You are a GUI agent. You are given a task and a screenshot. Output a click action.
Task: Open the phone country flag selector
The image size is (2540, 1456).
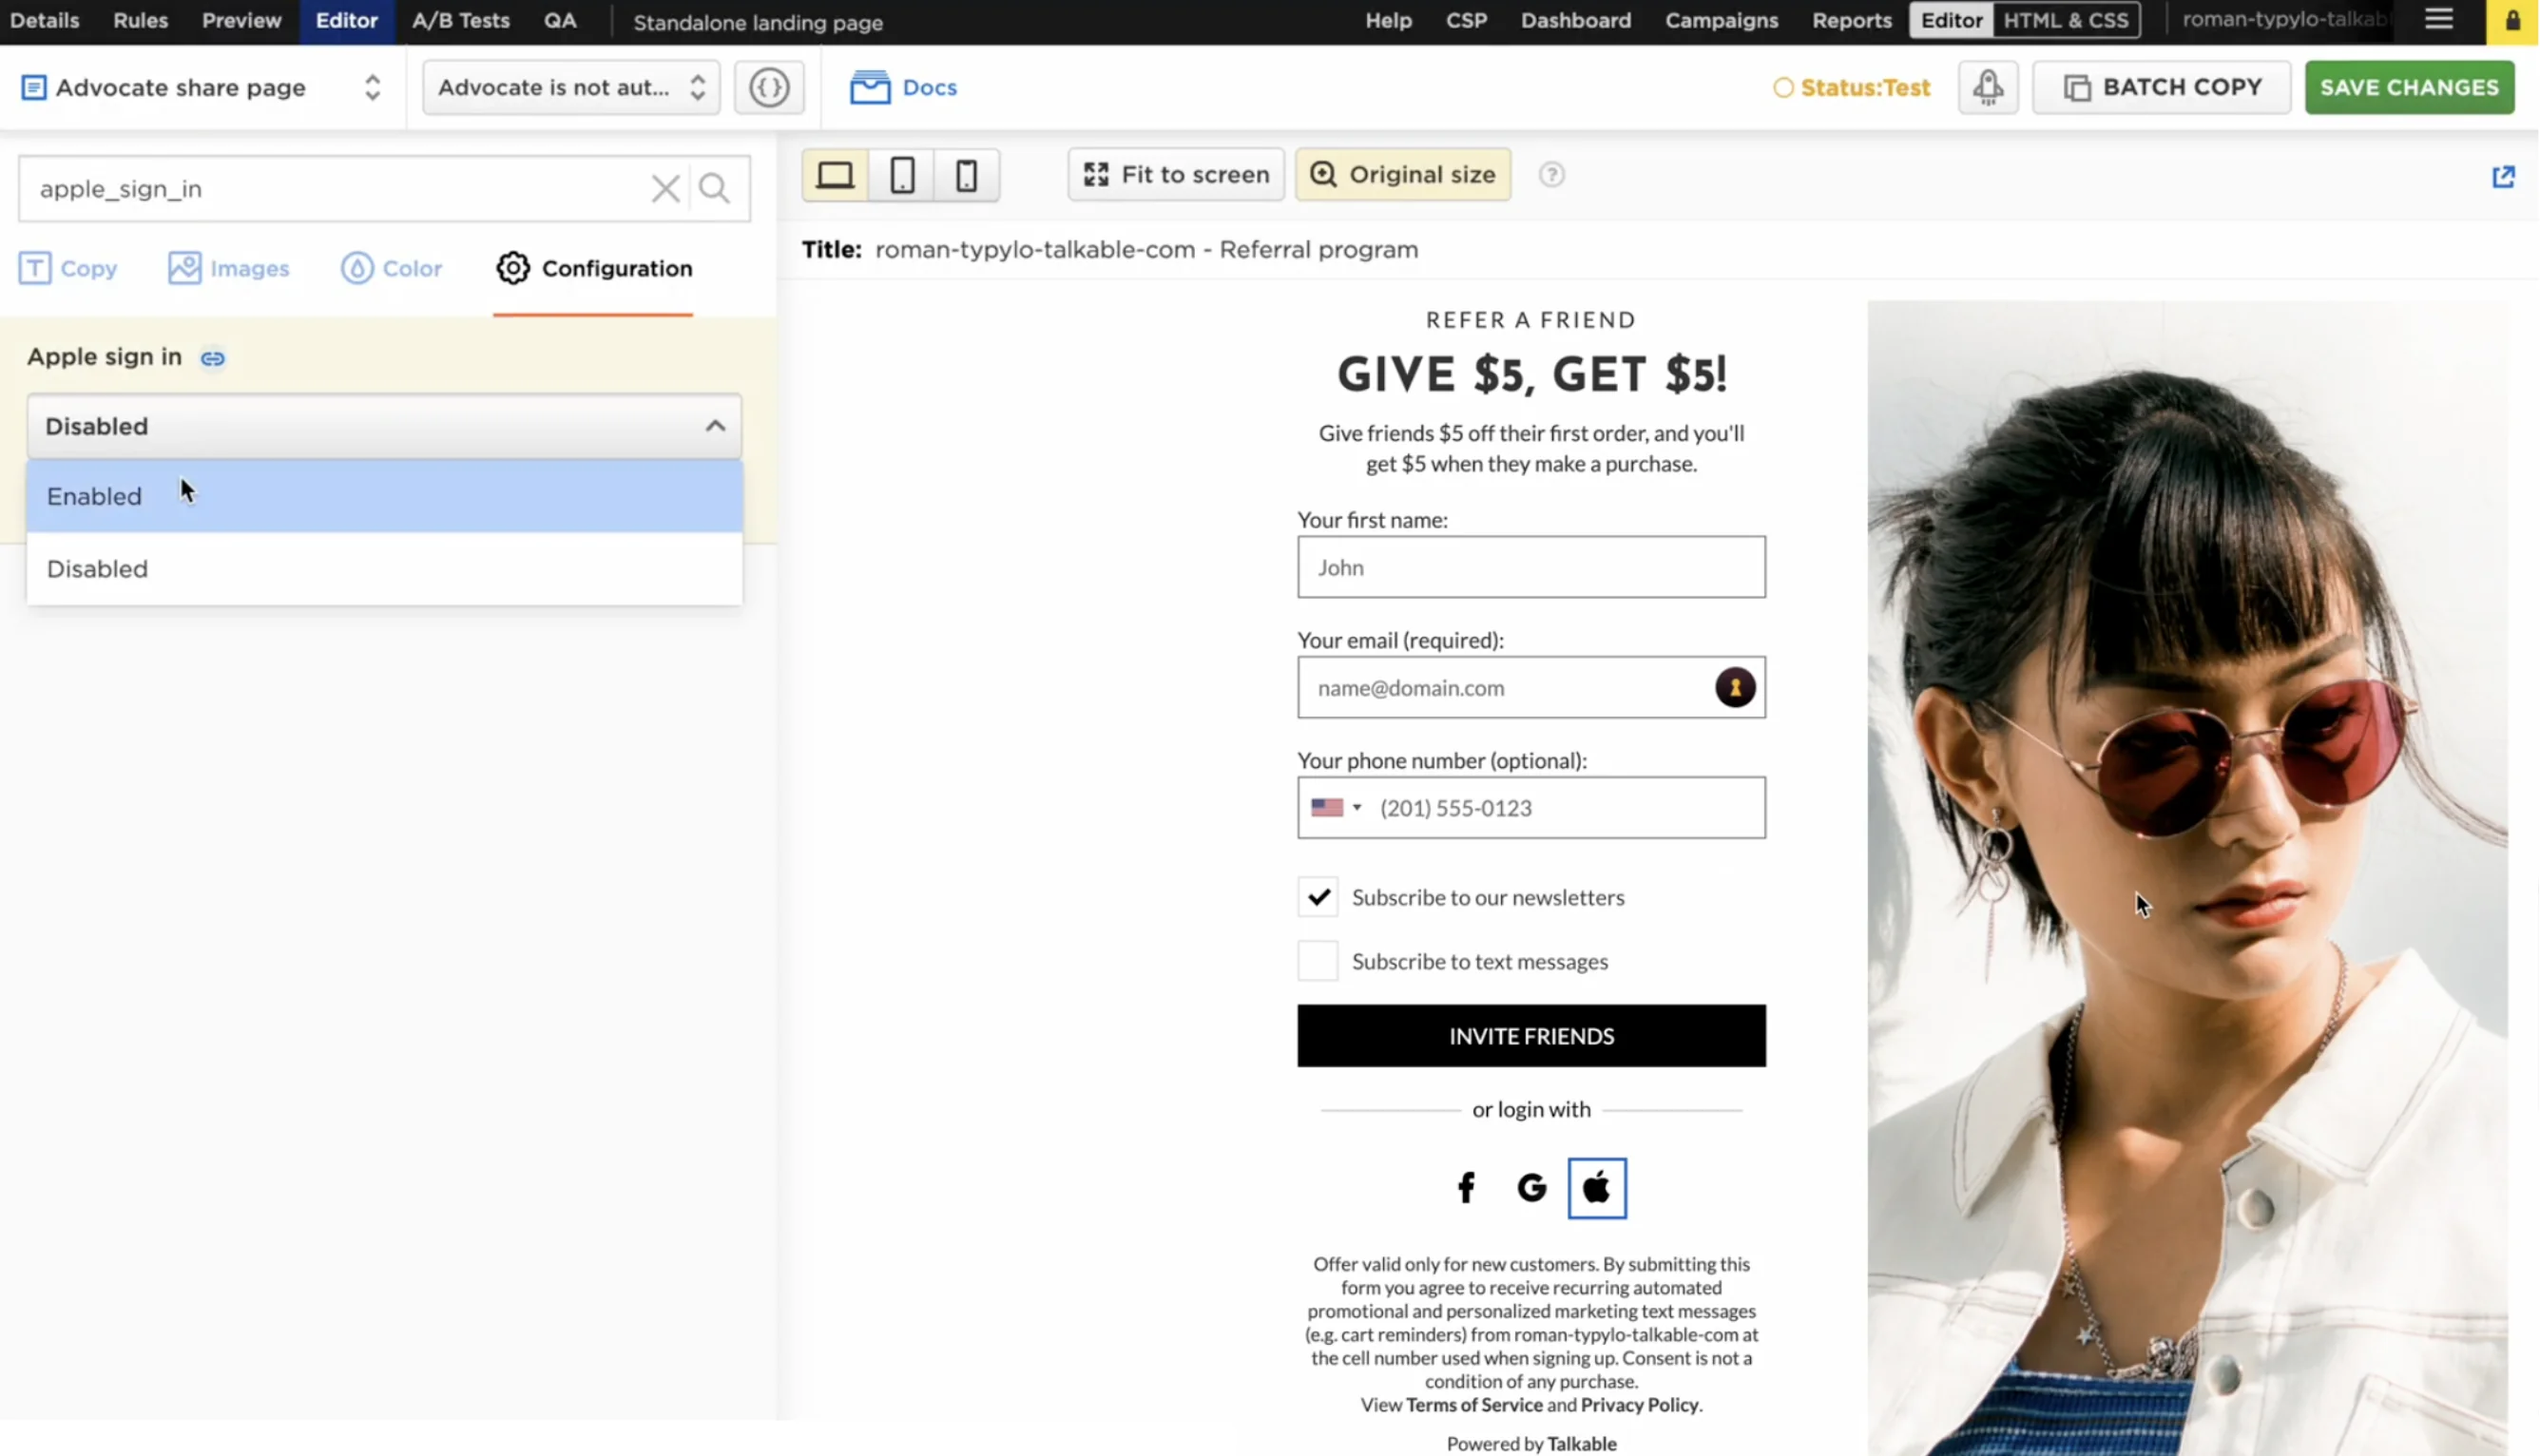(1336, 808)
